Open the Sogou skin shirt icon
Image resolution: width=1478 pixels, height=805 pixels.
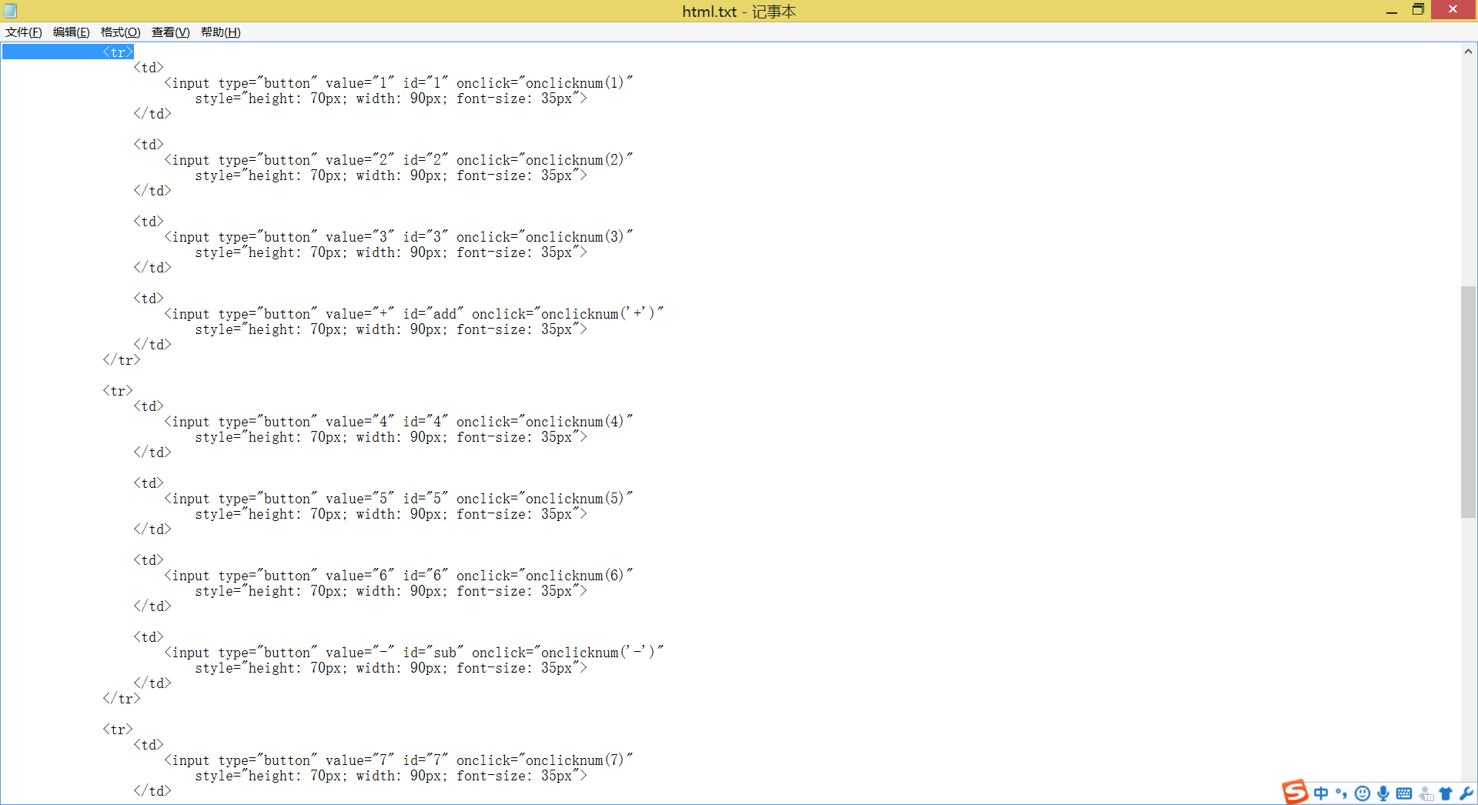pos(1446,793)
